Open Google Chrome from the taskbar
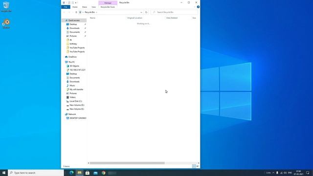313x176 pixels. 103,173
